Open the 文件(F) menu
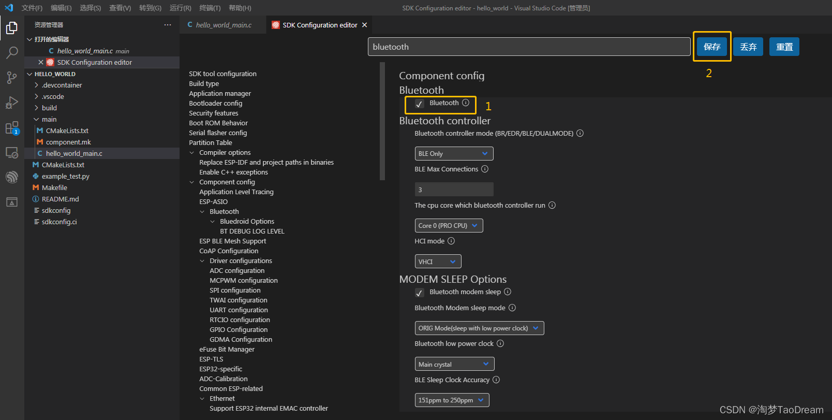This screenshot has height=420, width=832. tap(32, 8)
